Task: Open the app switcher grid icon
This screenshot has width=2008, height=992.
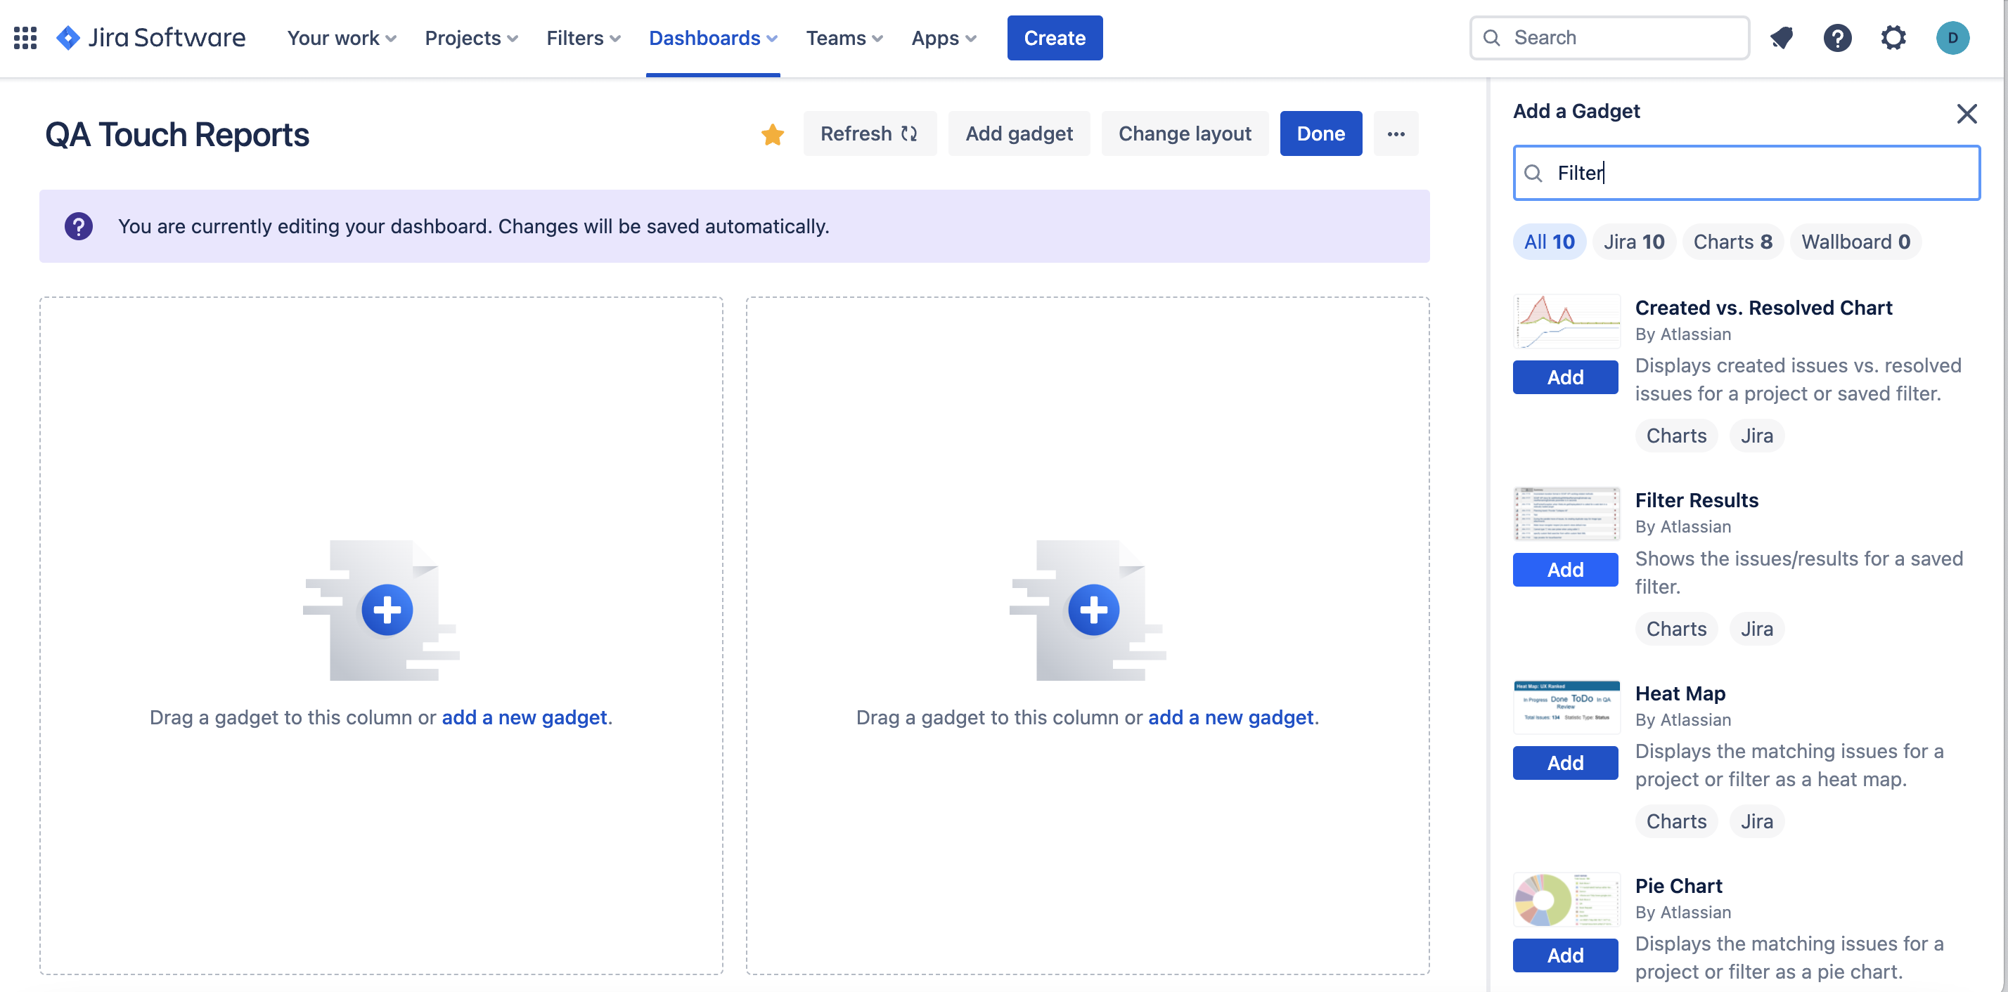Action: [25, 37]
